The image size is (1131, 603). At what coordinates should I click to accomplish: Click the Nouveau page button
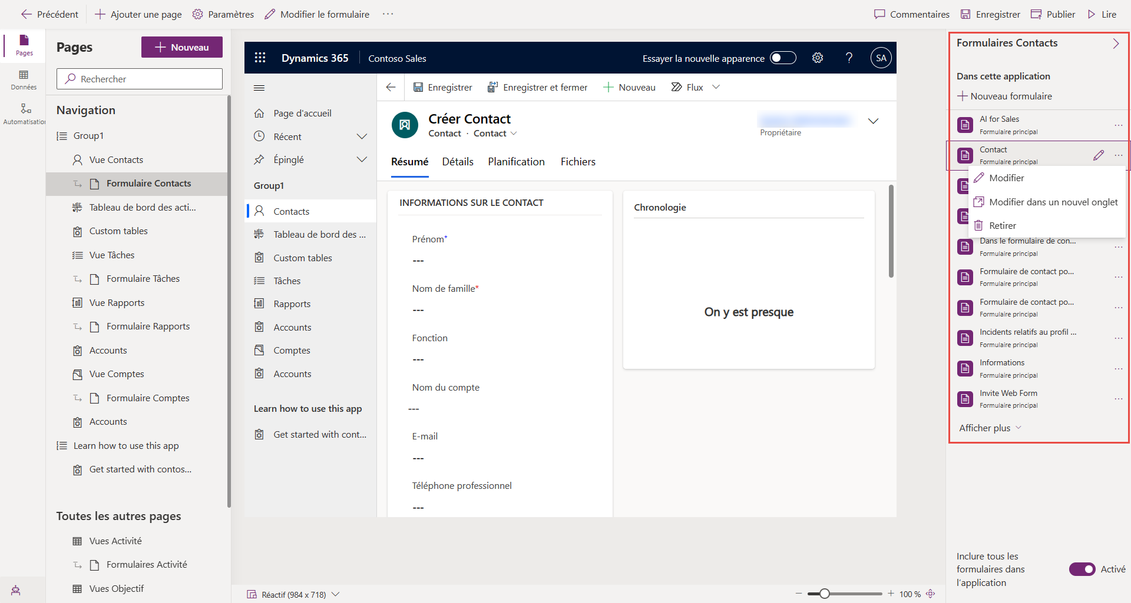point(182,47)
